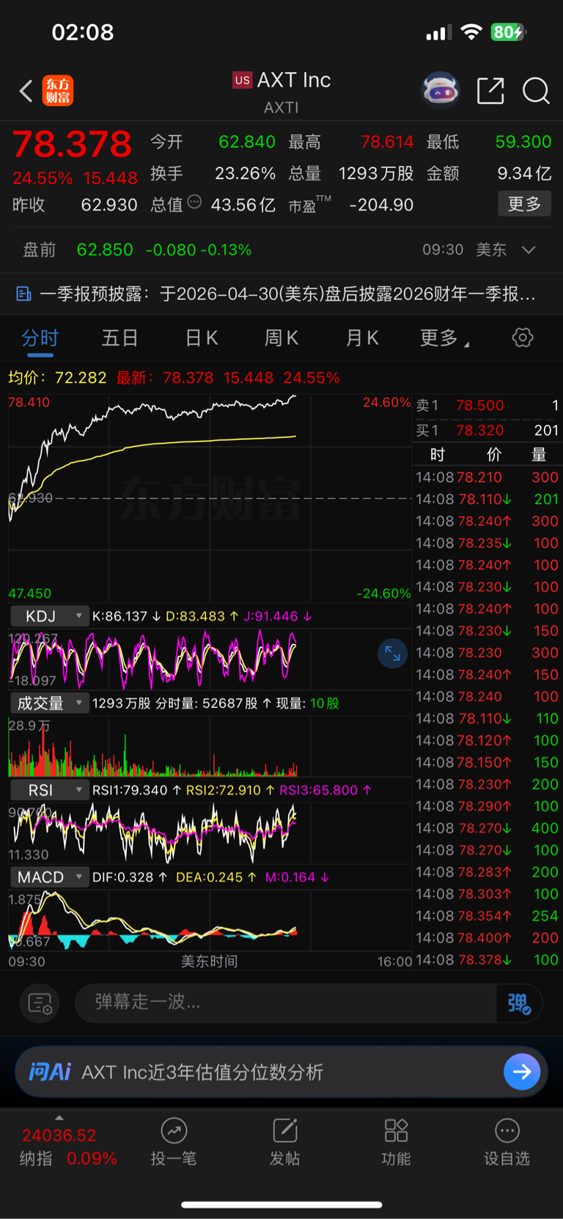This screenshot has width=563, height=1219.
Task: Tap the trade row 78.354↑ 254
Action: pos(487,916)
